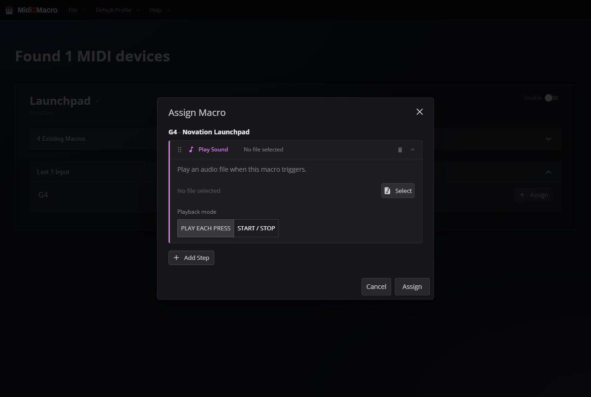Click 'No file selected' in step header

pos(263,150)
